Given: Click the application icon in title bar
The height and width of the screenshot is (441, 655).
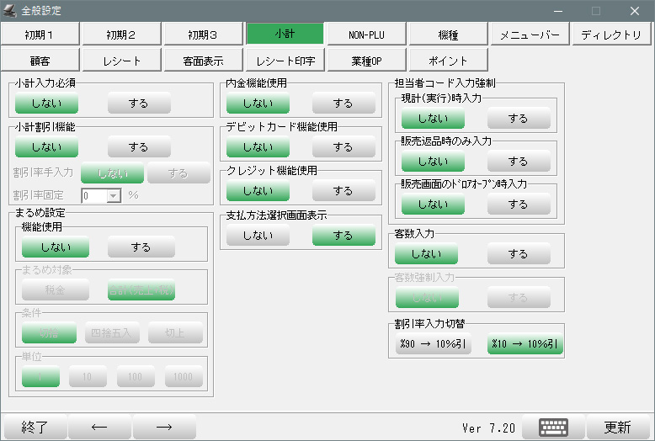Looking at the screenshot, I should pos(10,11).
